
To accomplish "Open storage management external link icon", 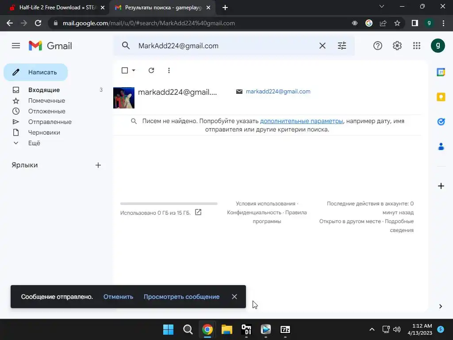I will point(198,212).
